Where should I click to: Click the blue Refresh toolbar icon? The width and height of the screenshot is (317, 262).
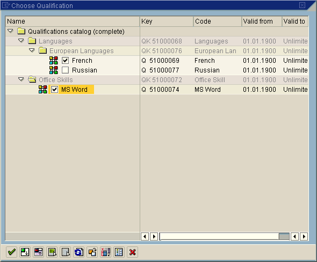(78, 252)
